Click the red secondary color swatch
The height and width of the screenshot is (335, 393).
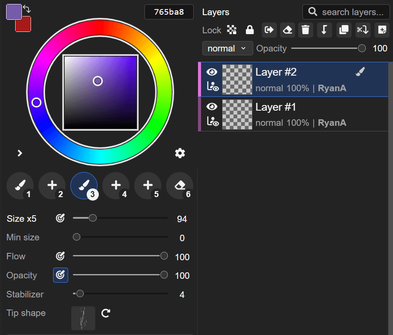tap(25, 26)
